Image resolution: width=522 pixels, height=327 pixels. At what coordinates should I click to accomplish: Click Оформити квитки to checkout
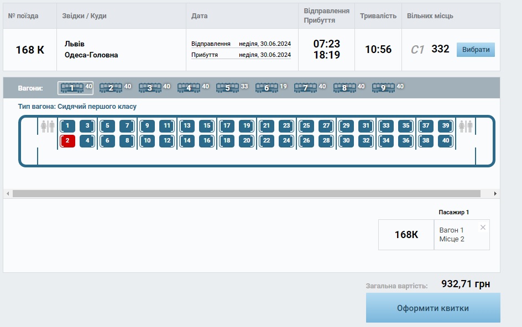click(x=433, y=308)
